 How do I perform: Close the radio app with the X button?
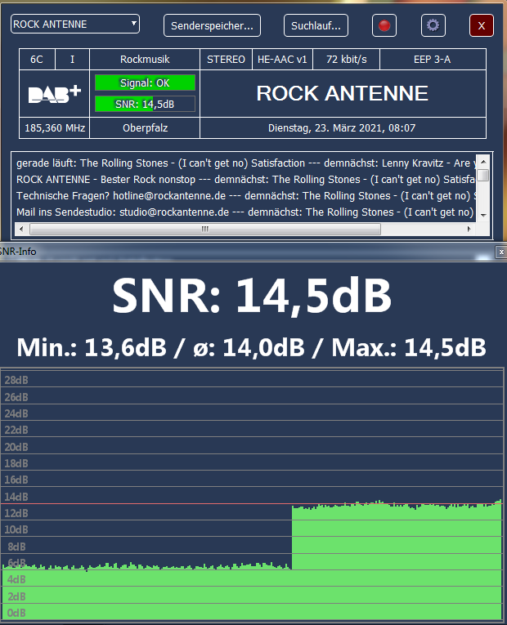[x=482, y=25]
